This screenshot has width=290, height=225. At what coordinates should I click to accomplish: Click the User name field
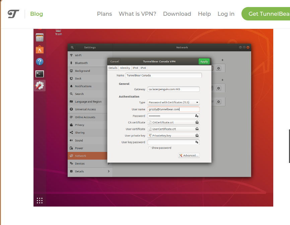[173, 109]
